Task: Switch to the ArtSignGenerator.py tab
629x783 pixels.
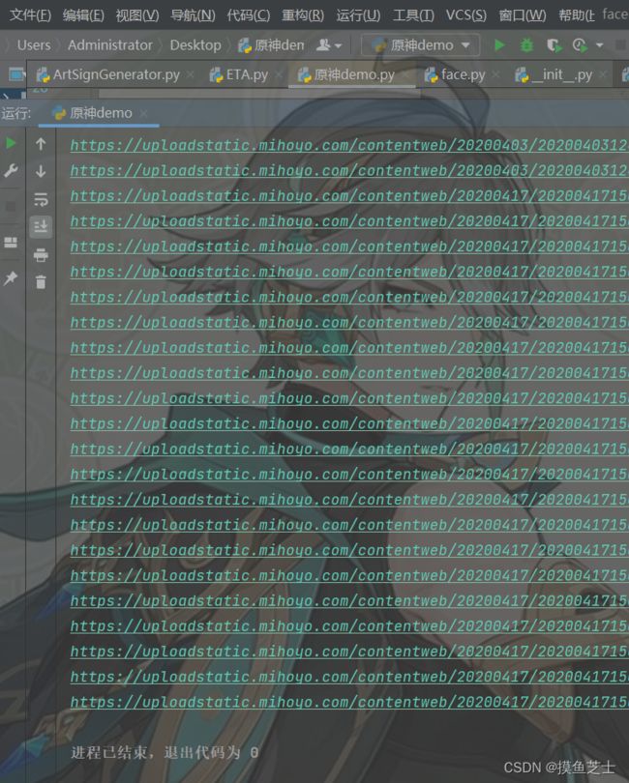Action: pyautogui.click(x=115, y=74)
